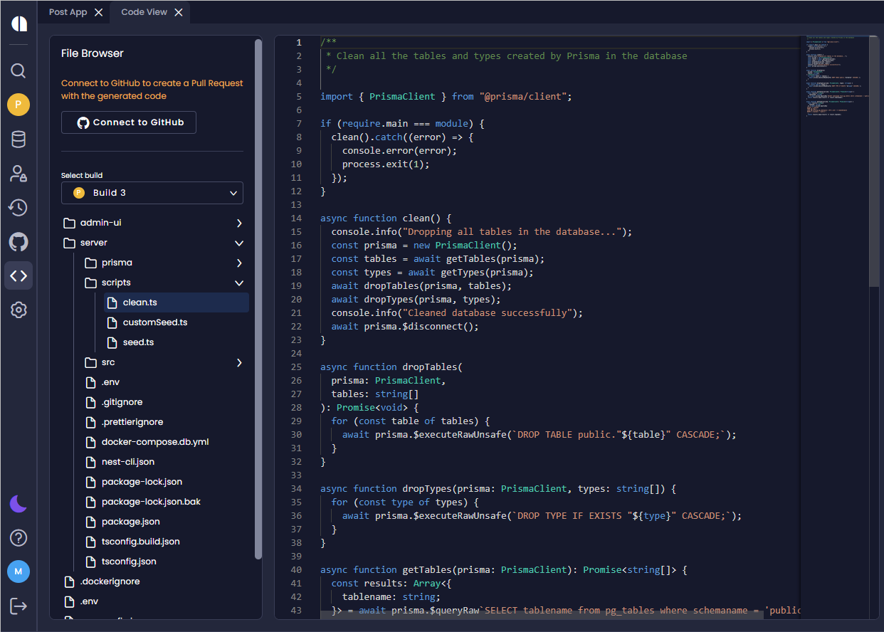
Task: Click the logout icon at sidebar bottom
Action: [19, 606]
